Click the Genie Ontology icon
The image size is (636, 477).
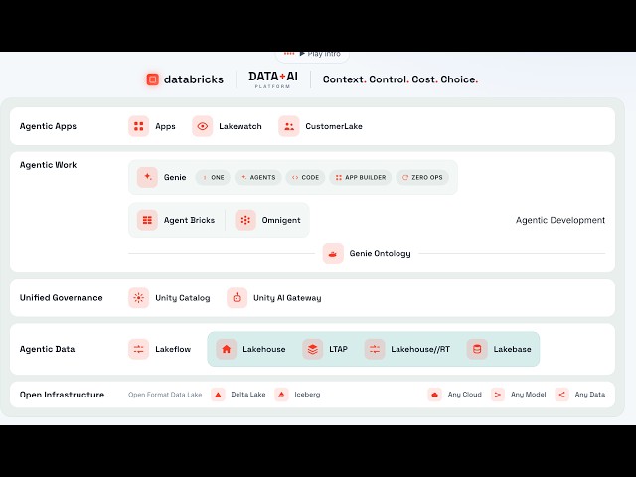333,254
